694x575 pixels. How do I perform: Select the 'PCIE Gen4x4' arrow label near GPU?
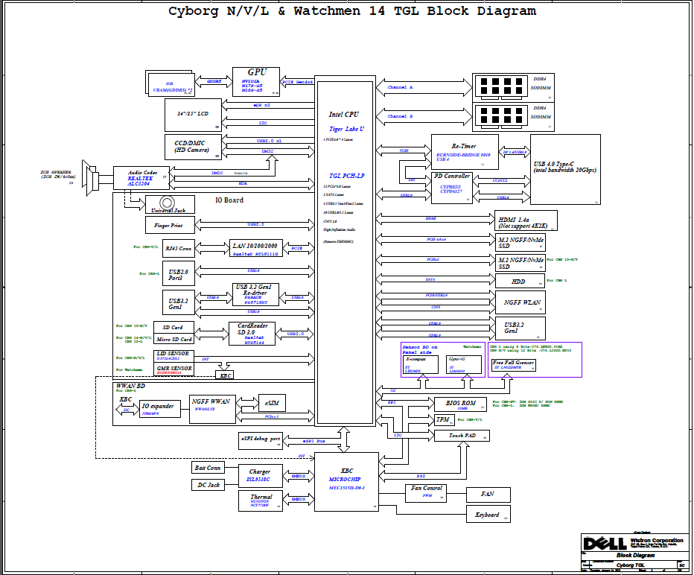[x=297, y=82]
